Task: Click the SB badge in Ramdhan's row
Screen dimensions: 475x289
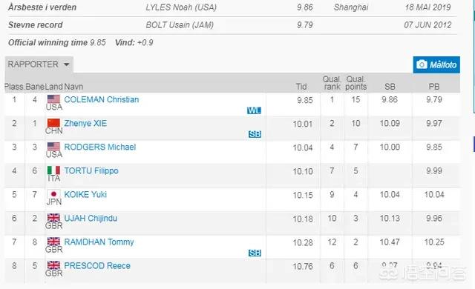Action: coord(255,253)
